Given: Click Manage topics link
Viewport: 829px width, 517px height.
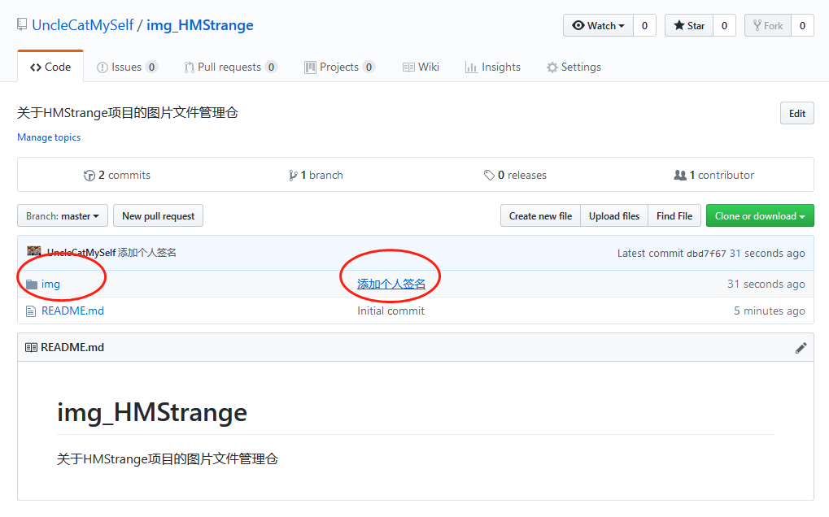Looking at the screenshot, I should pyautogui.click(x=49, y=137).
